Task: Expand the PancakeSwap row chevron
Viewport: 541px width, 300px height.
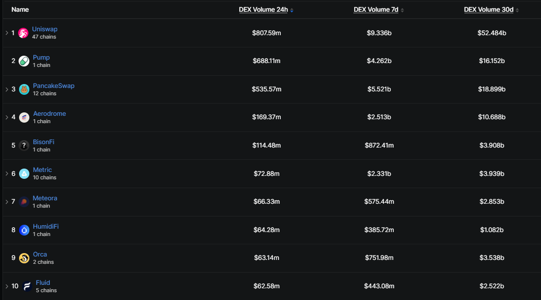Action: [x=6, y=89]
